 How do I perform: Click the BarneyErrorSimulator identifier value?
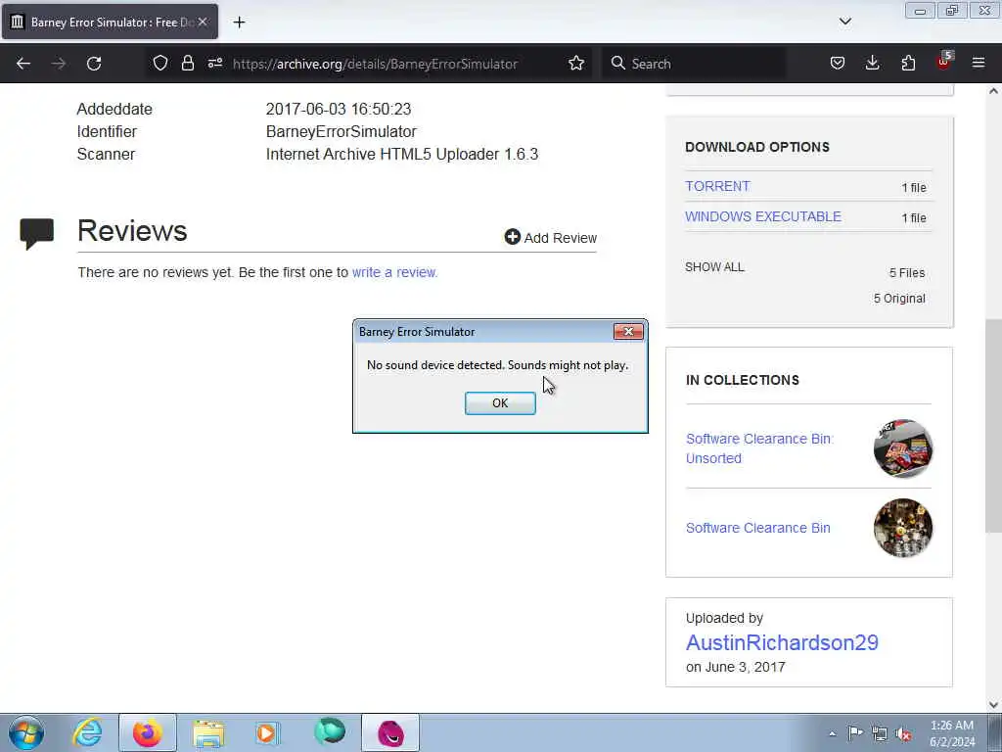click(x=342, y=132)
